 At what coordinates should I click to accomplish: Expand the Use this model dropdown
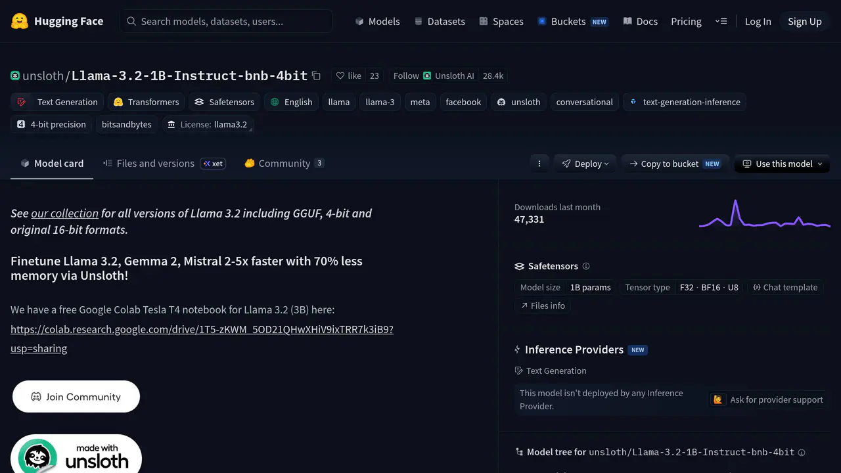click(782, 164)
